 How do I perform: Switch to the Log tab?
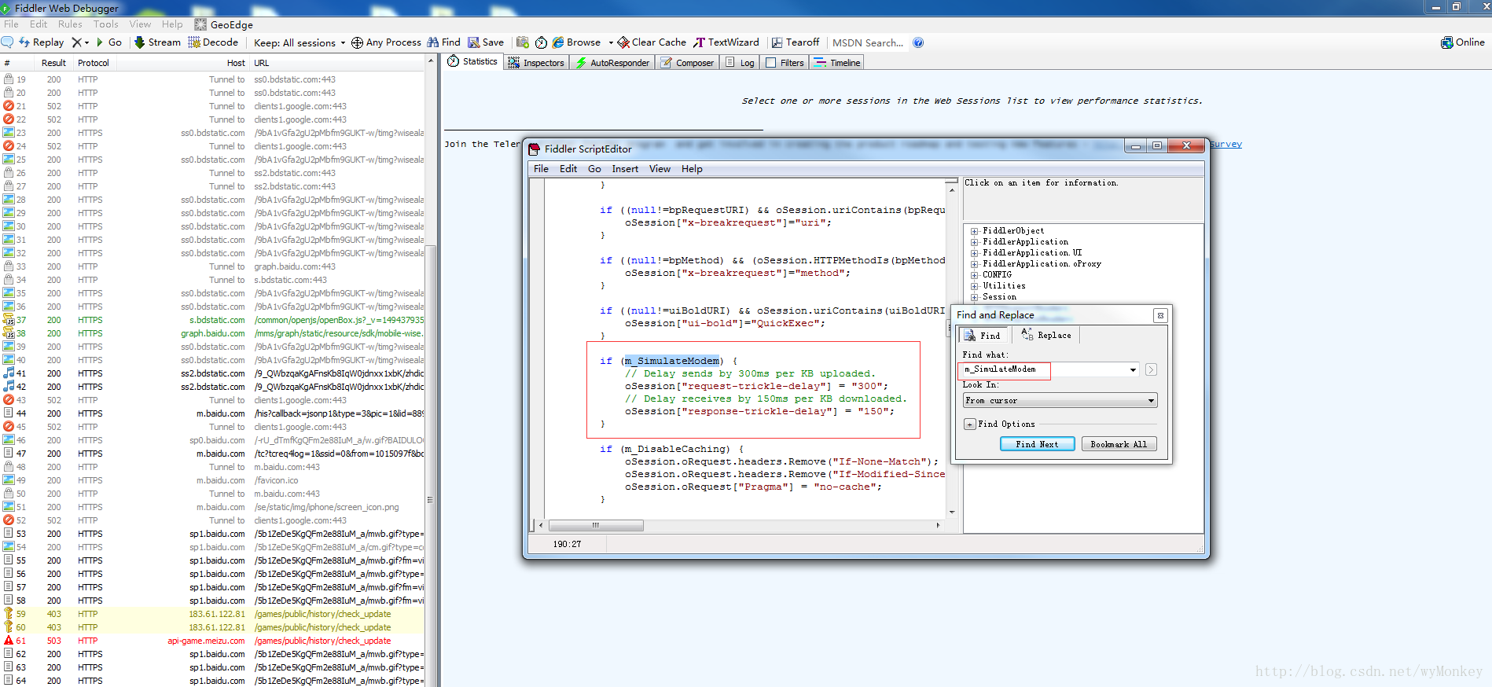coord(740,63)
